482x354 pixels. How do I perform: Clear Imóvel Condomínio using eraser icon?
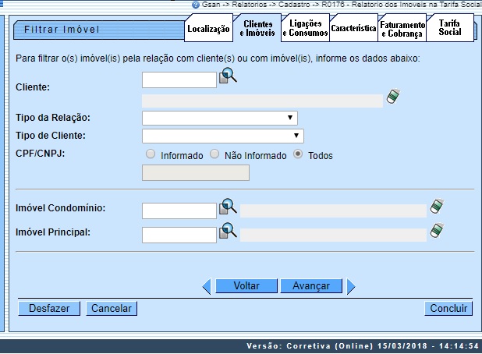point(438,207)
